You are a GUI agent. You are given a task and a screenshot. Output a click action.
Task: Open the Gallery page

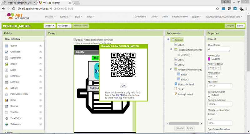click(154, 17)
